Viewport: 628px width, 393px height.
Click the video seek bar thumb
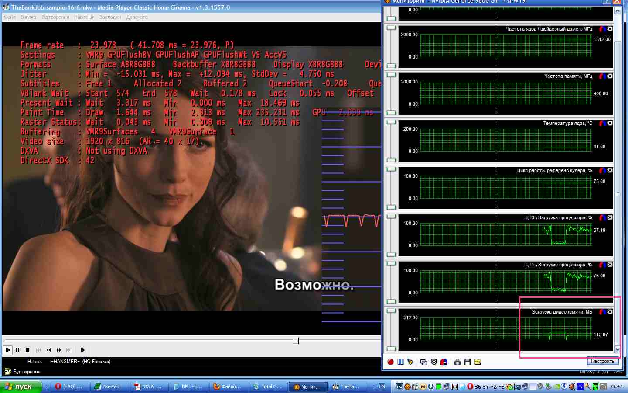(x=296, y=341)
